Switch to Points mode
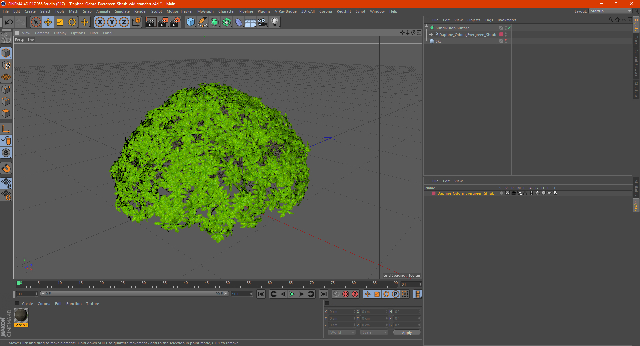 click(6, 89)
